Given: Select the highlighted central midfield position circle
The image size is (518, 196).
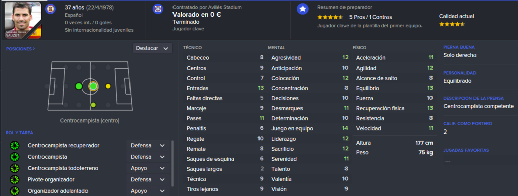Looking at the screenshot, I should [93, 86].
